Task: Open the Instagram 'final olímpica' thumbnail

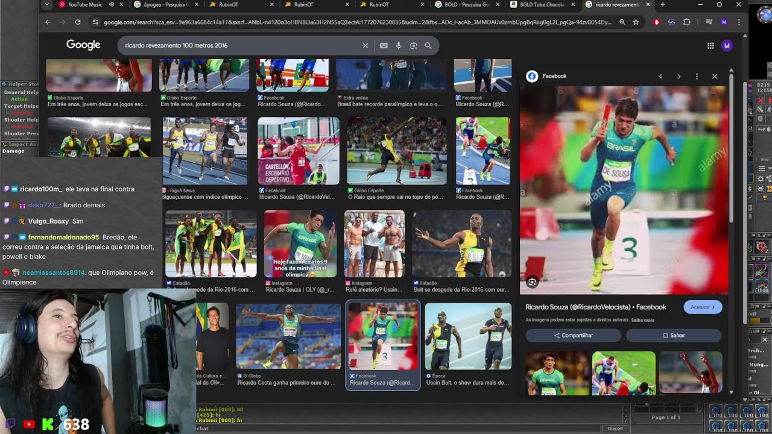Action: 300,244
